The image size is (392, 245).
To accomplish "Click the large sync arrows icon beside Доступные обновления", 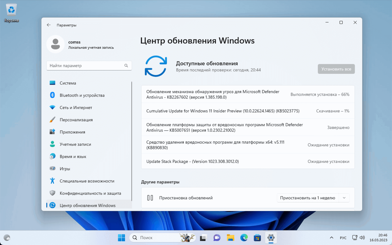I will [156, 66].
